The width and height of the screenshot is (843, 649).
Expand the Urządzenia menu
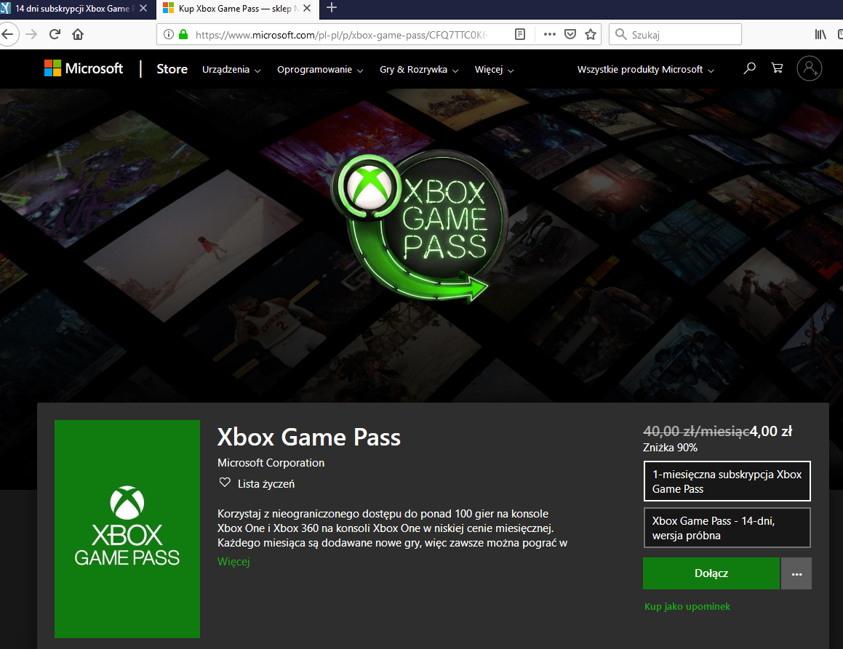point(231,70)
